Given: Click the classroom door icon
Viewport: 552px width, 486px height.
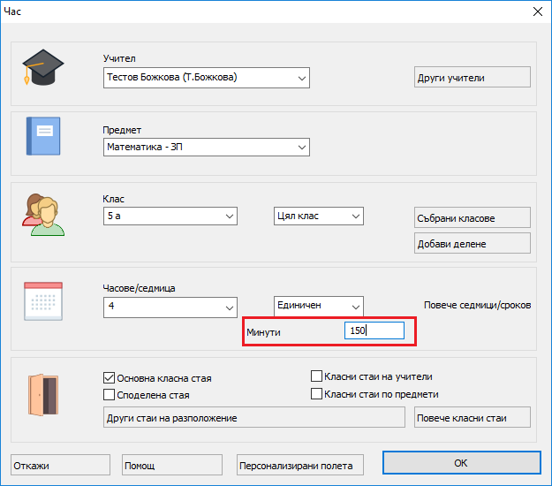Looking at the screenshot, I should tap(43, 394).
